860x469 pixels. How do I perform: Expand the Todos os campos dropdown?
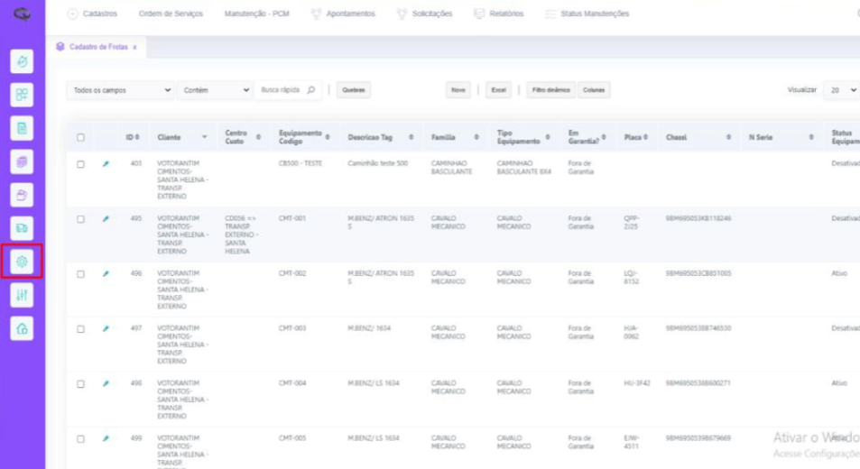tap(122, 90)
